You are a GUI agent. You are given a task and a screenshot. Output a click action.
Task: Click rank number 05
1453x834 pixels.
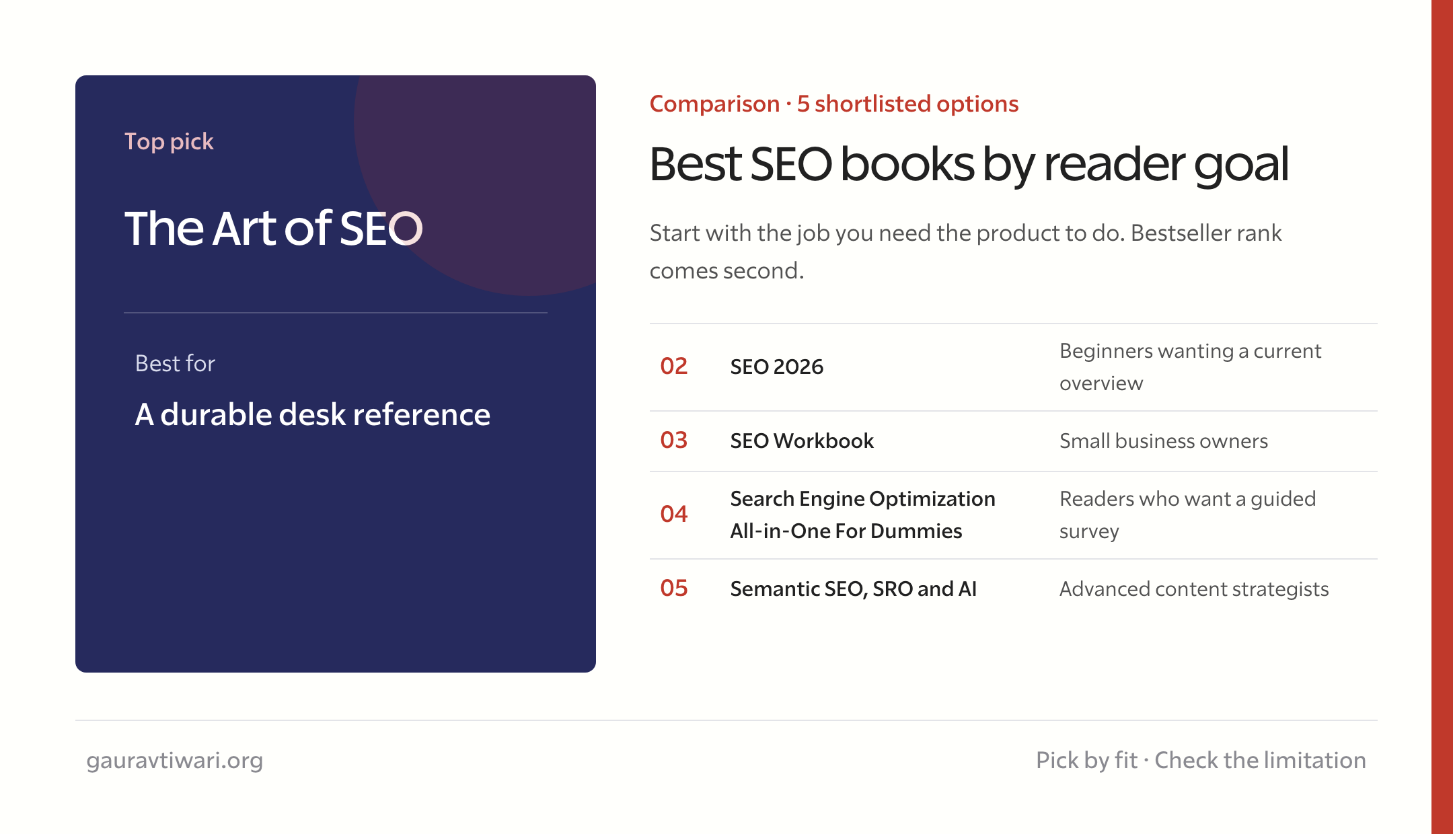click(x=674, y=589)
